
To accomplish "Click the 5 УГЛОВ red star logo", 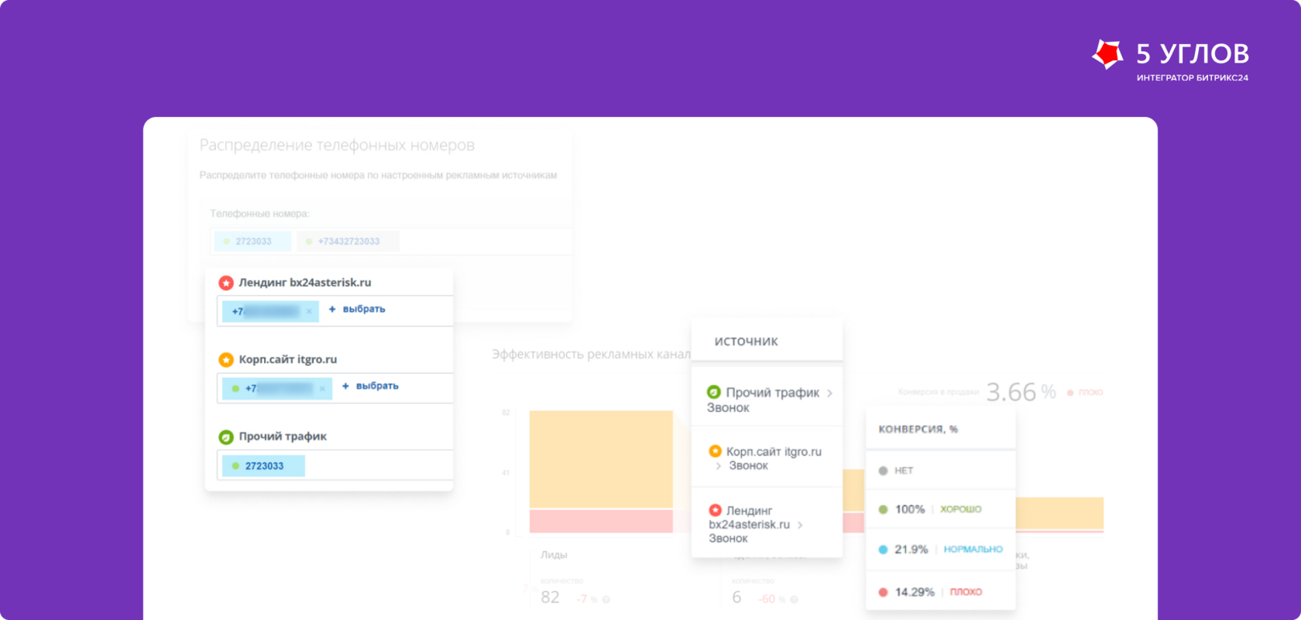I will [x=1107, y=54].
